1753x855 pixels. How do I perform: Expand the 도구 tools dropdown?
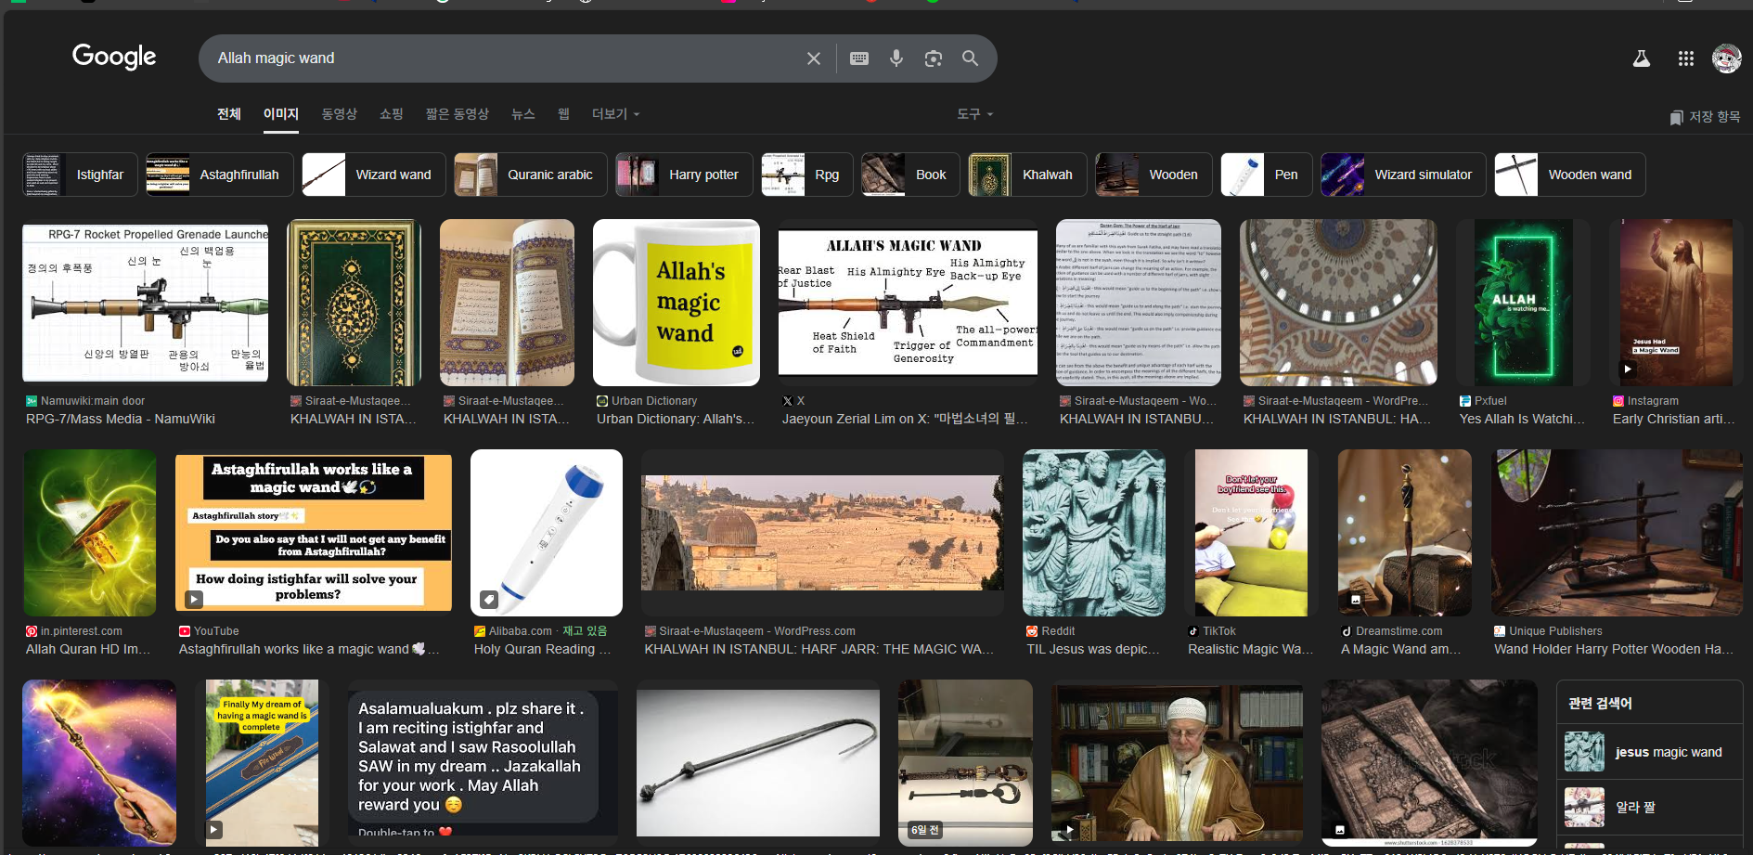point(974,114)
